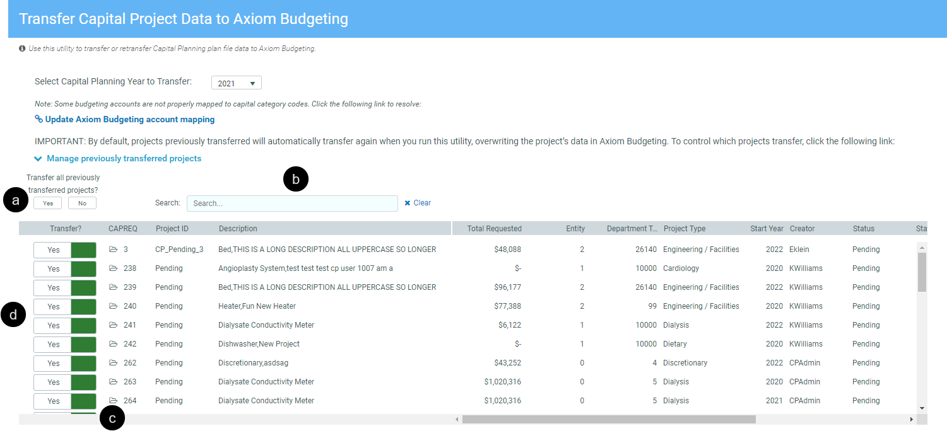
Task: Sort by the CAPREQ column header
Action: coord(122,229)
